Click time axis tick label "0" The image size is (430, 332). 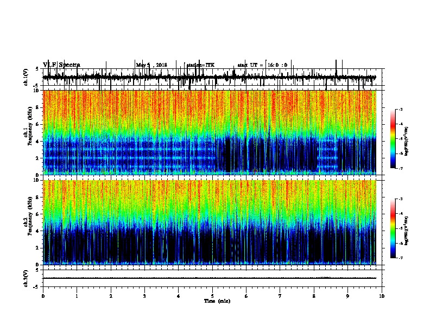tap(43, 296)
